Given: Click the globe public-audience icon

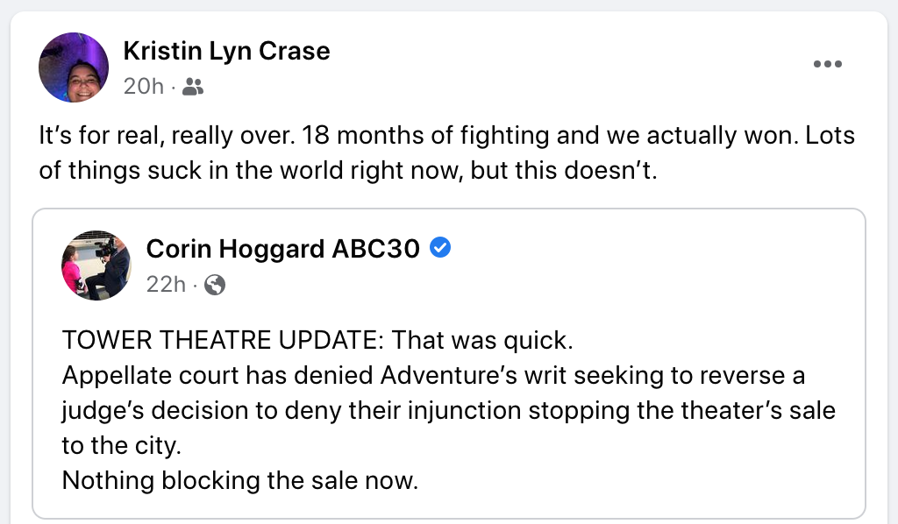Looking at the screenshot, I should click(x=215, y=285).
